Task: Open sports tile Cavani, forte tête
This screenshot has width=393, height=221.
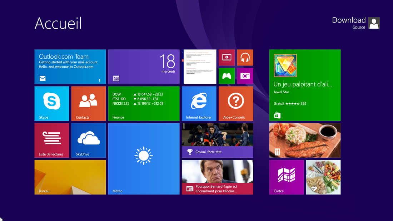Action: click(x=218, y=141)
